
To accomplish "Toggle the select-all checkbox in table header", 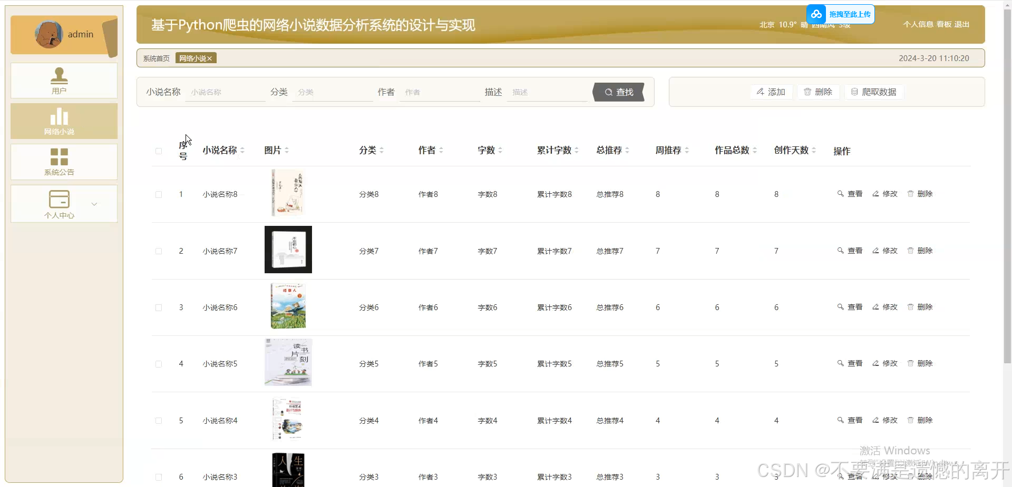I will (x=159, y=151).
